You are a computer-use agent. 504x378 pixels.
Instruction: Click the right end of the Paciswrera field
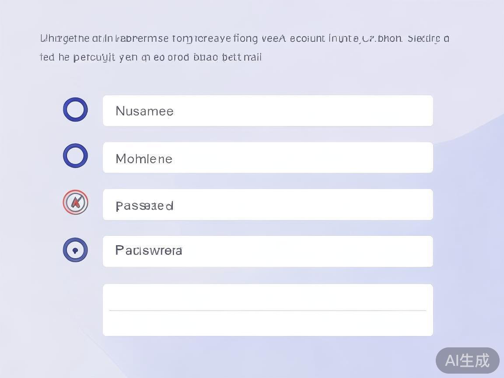pos(420,251)
